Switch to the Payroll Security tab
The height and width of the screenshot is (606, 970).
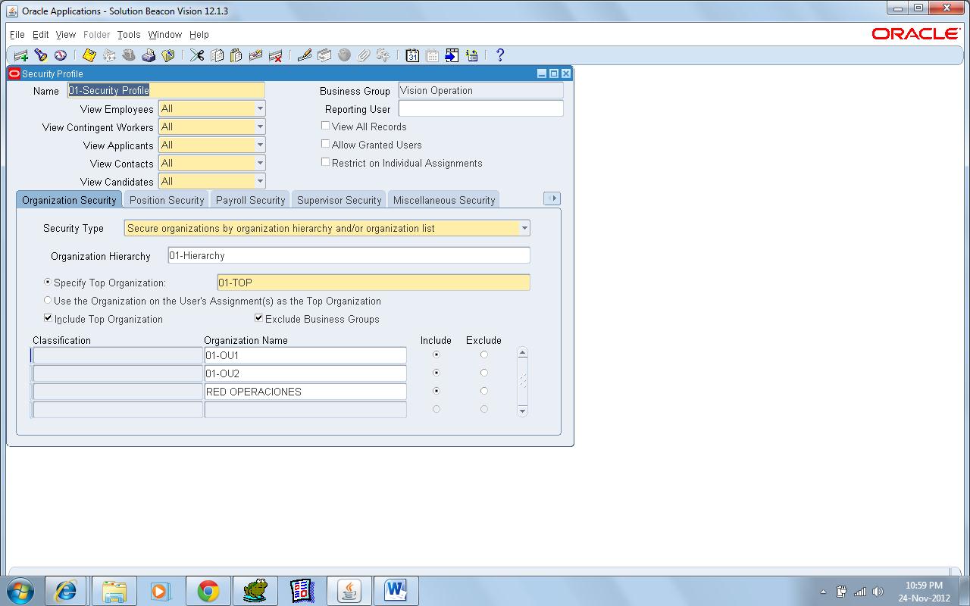coord(250,199)
